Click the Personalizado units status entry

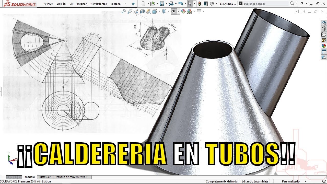(291, 181)
